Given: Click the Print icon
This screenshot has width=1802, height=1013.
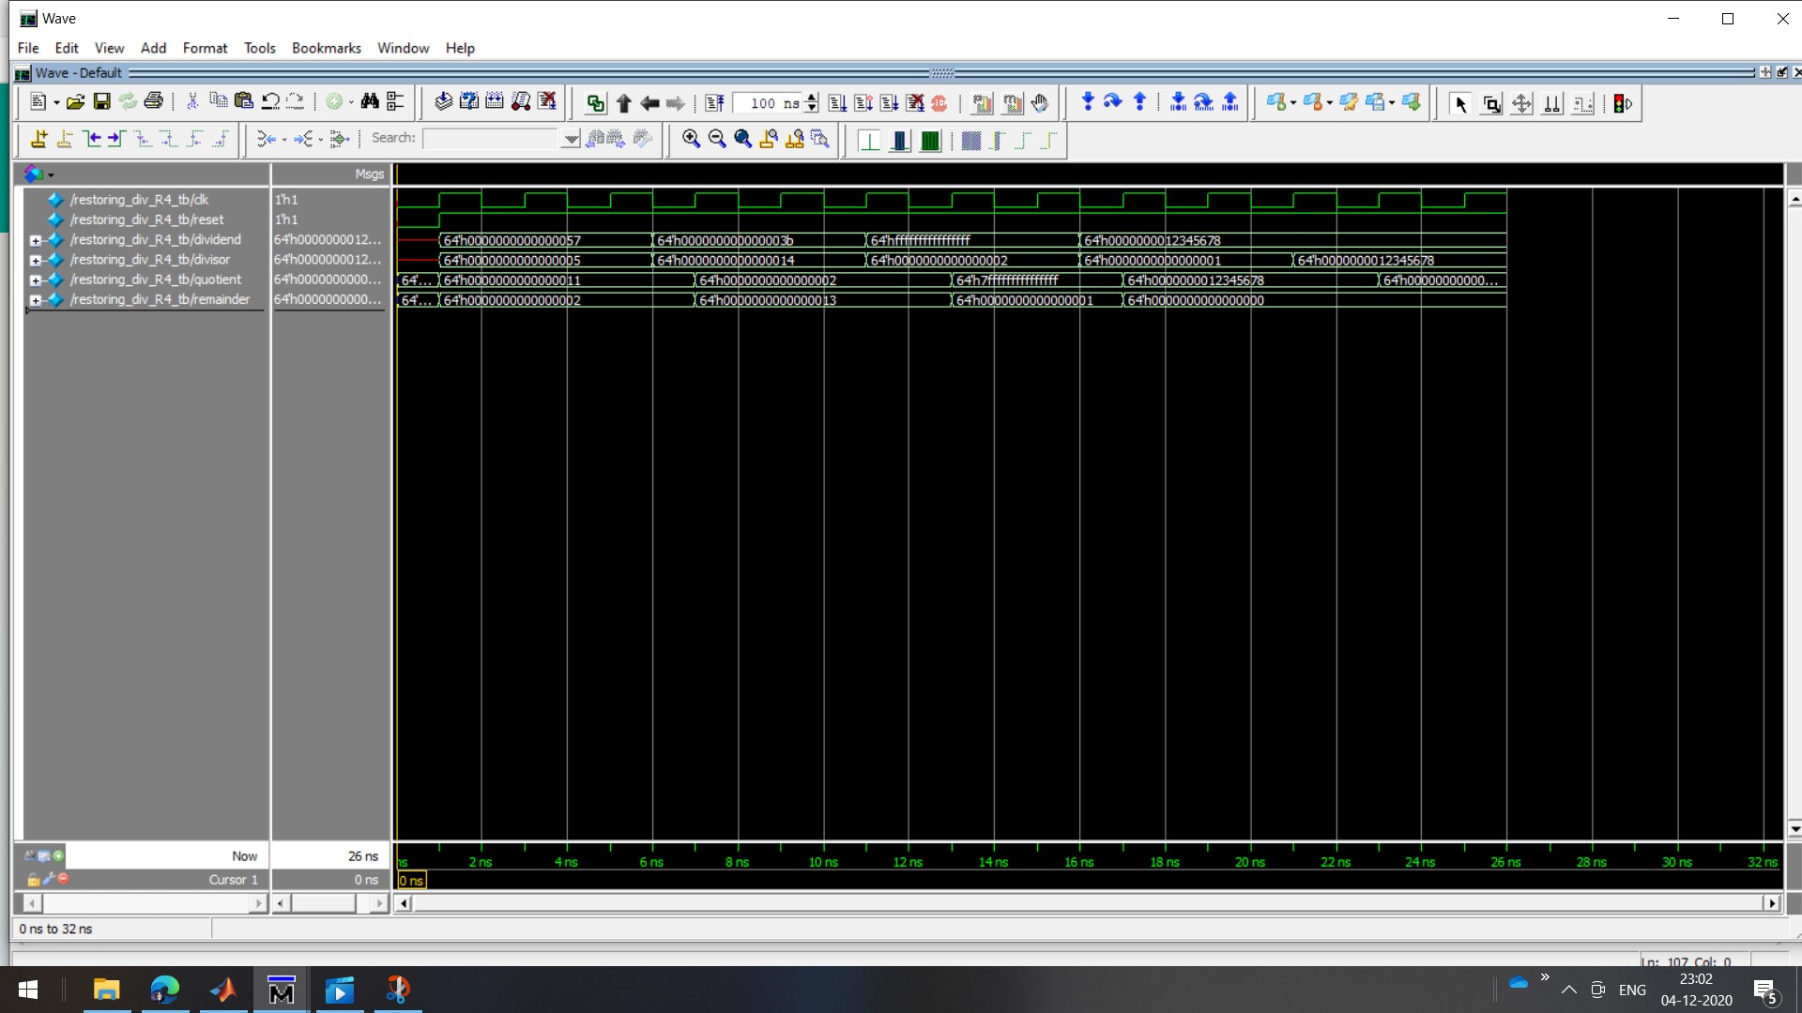Looking at the screenshot, I should pos(154,102).
